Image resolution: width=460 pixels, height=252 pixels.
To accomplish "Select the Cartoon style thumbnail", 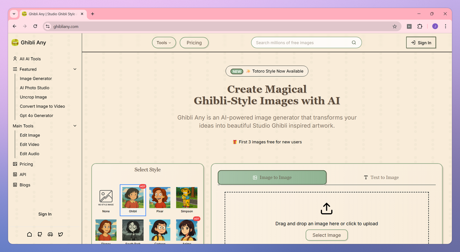I will 160,231.
